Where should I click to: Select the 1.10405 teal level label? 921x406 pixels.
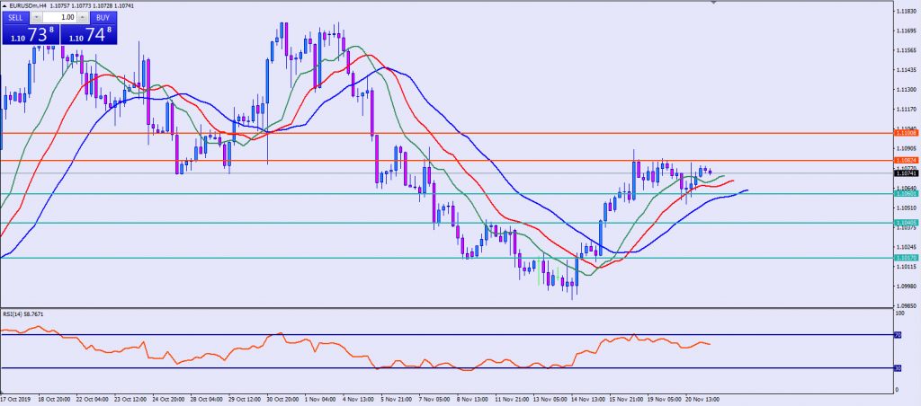905,223
